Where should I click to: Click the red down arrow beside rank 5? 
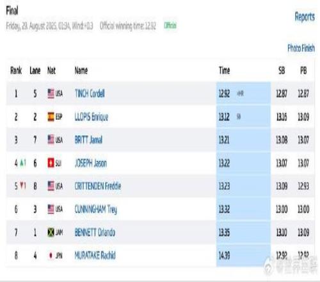22,185
